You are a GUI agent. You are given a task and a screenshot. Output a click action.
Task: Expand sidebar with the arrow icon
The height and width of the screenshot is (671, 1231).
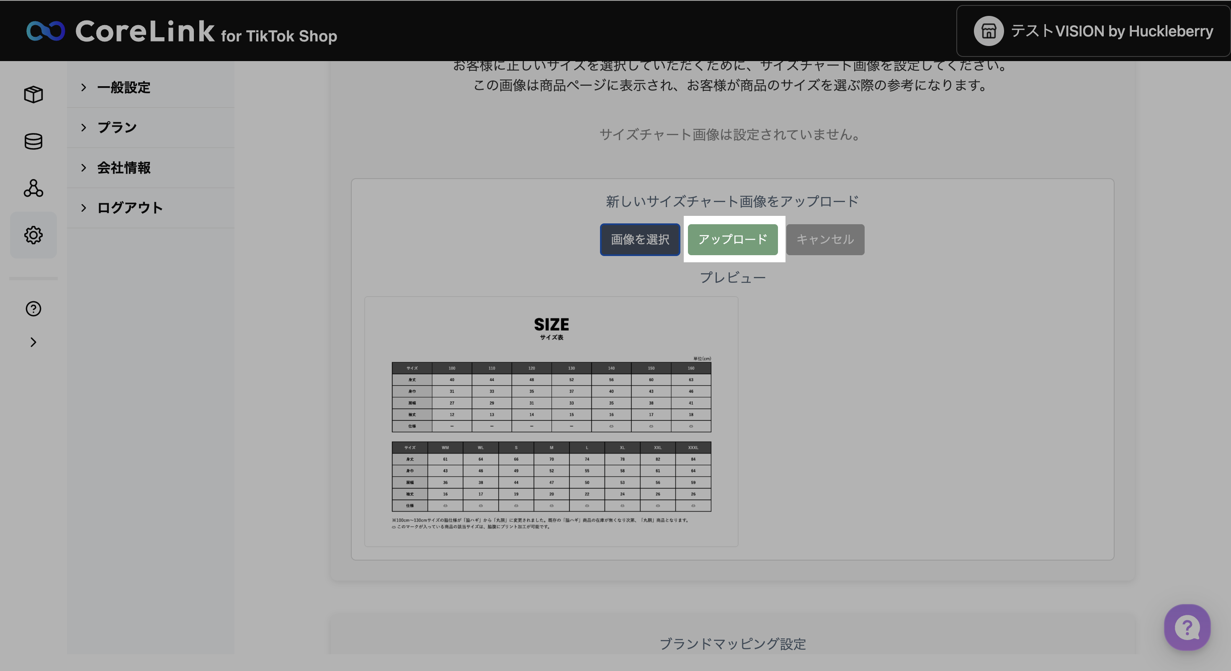[x=33, y=342]
